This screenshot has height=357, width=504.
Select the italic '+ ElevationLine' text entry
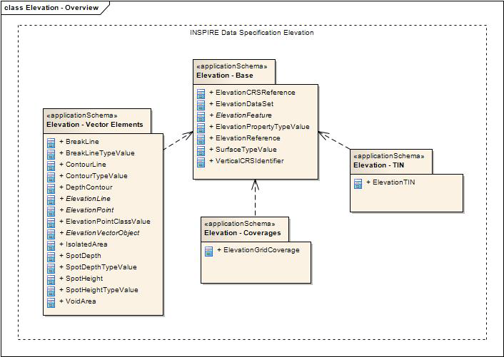point(85,199)
